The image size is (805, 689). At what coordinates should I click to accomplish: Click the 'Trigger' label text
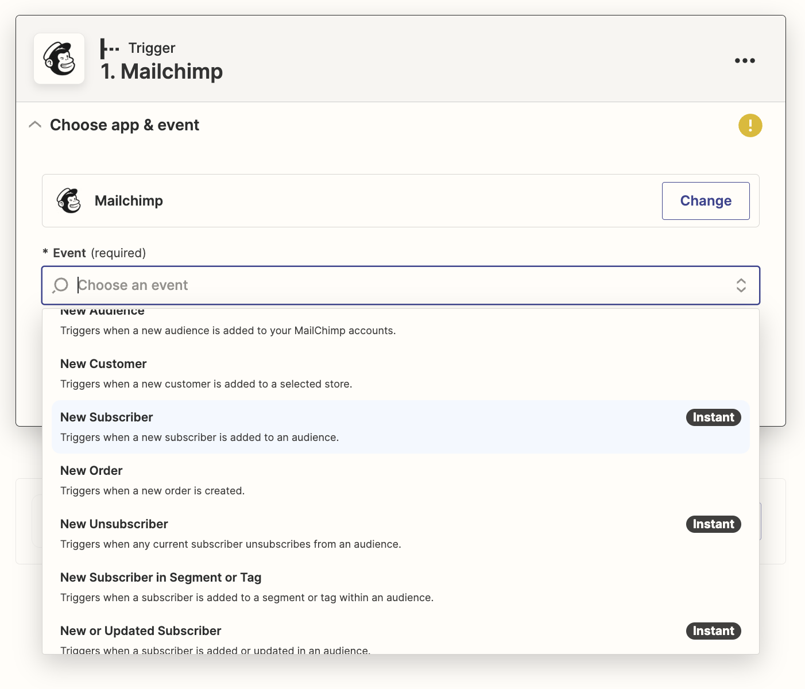coord(152,48)
